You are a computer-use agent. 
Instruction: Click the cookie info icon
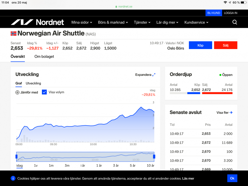(x=13, y=178)
